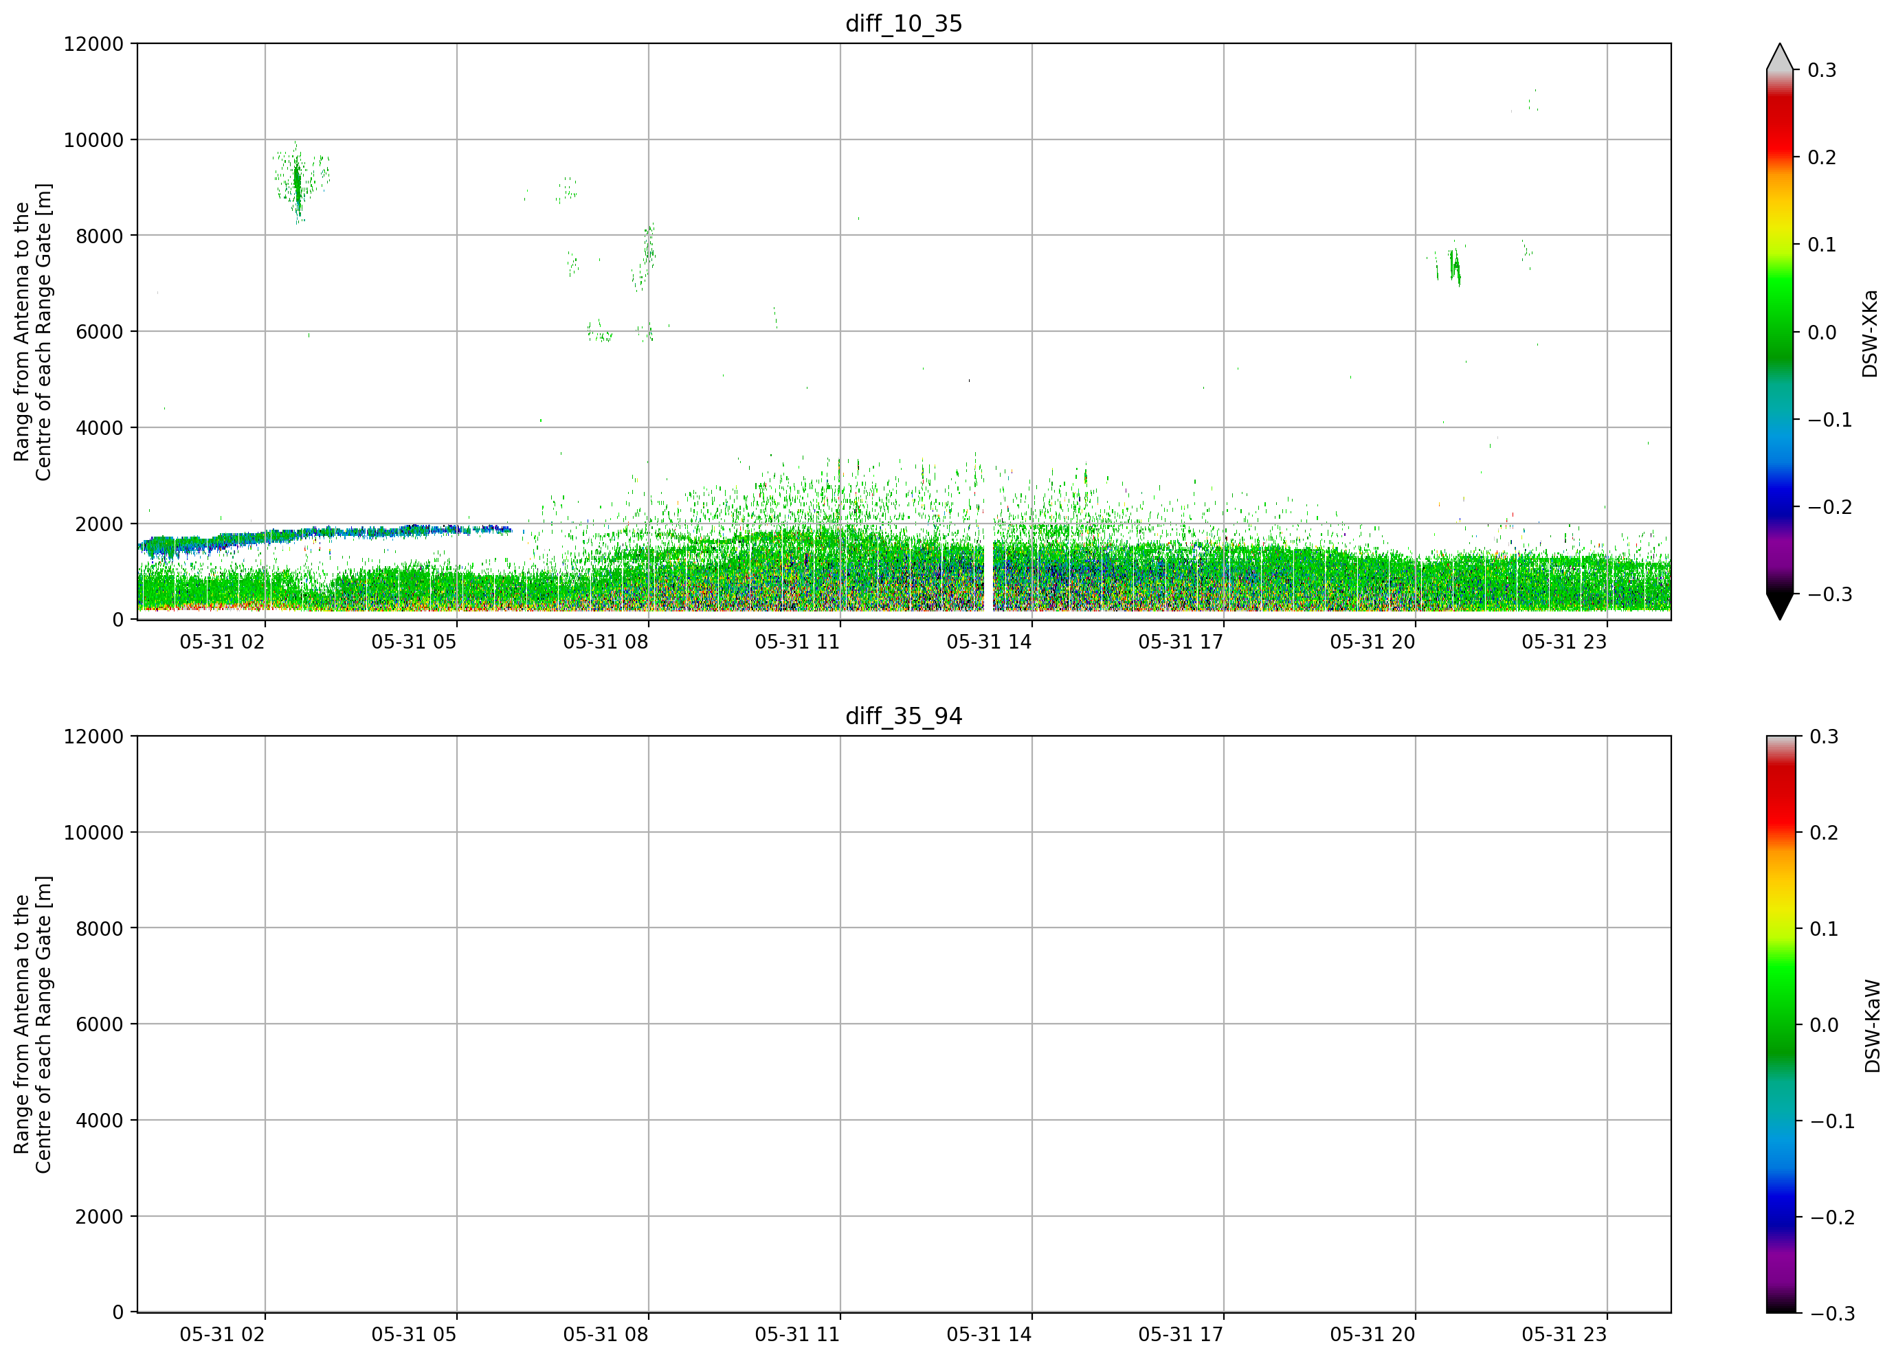
Task: Click the "4000" y-tick of diff_10_35
Action: [x=100, y=428]
